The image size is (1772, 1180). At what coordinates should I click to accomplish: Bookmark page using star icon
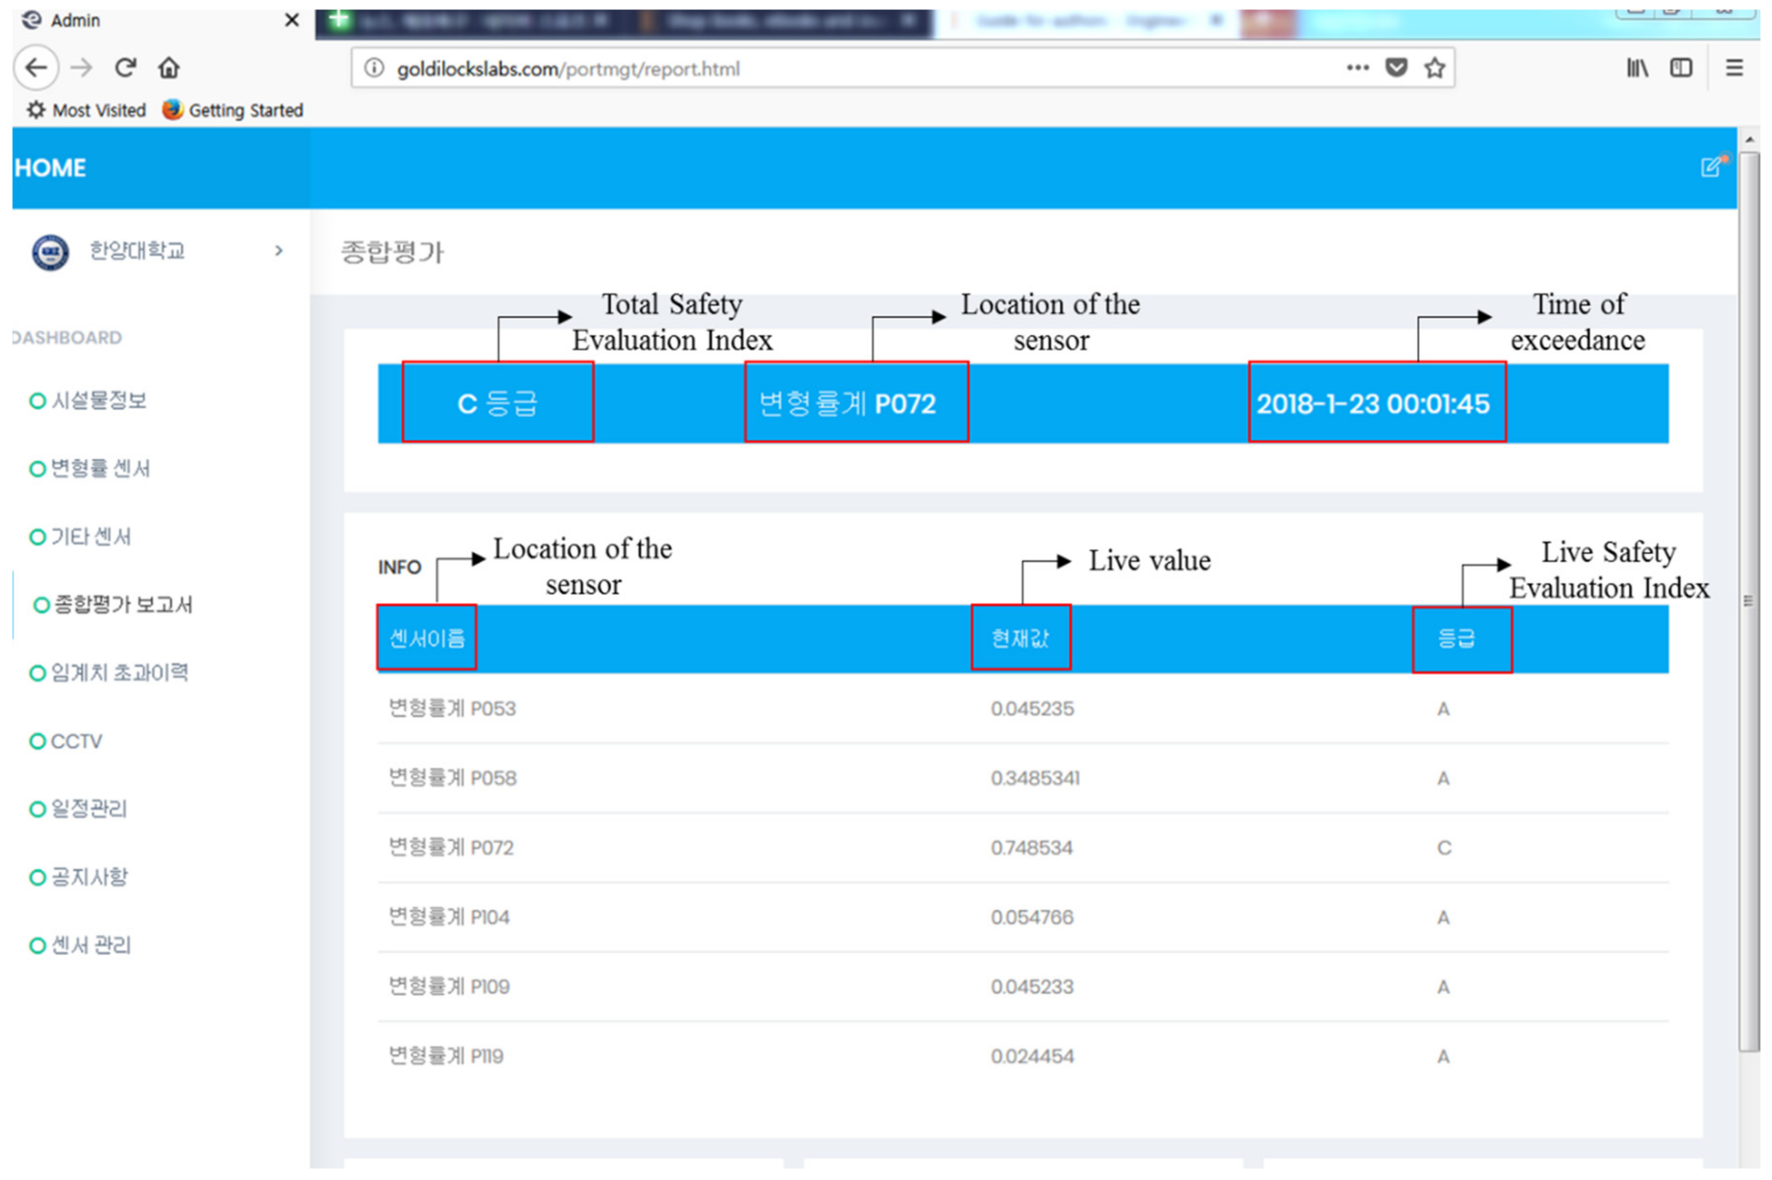pyautogui.click(x=1434, y=69)
